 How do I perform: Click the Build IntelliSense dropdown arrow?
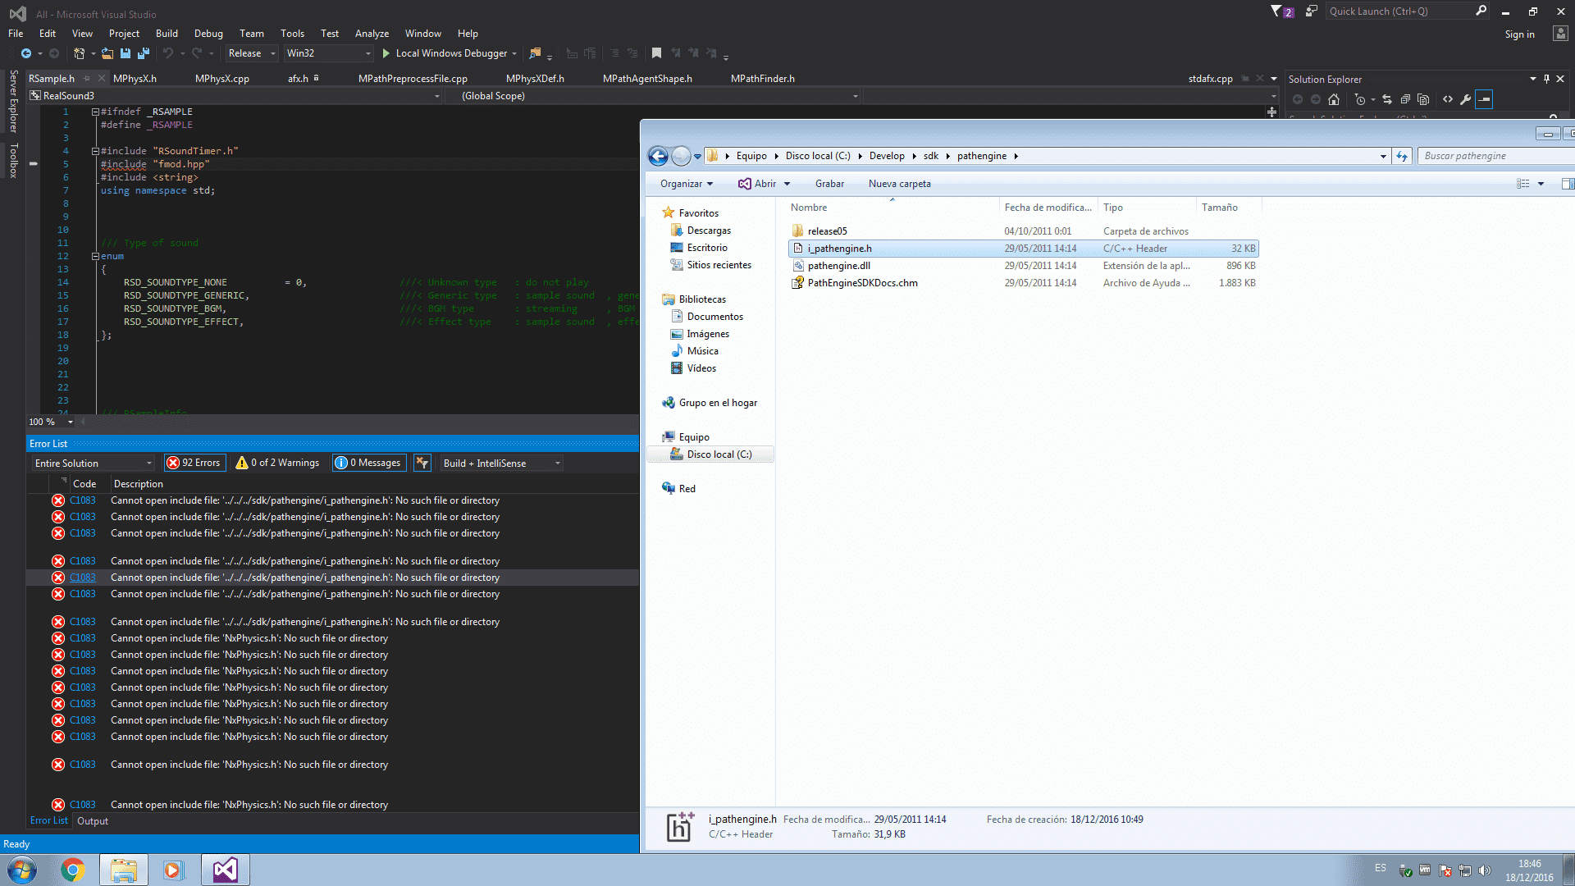pos(558,463)
